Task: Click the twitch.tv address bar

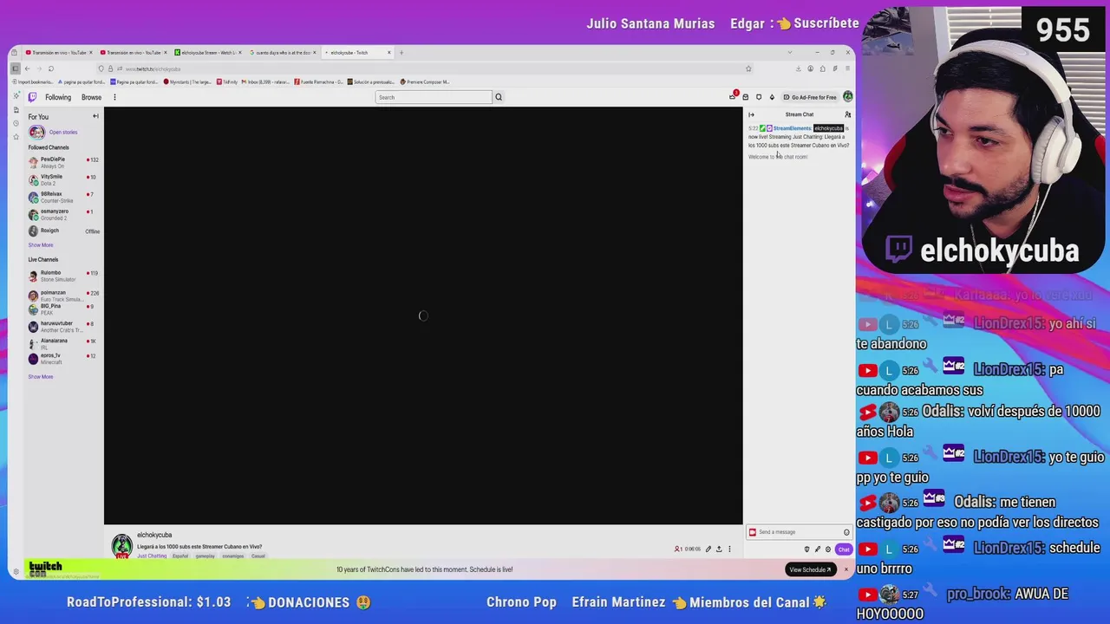Action: [425, 68]
